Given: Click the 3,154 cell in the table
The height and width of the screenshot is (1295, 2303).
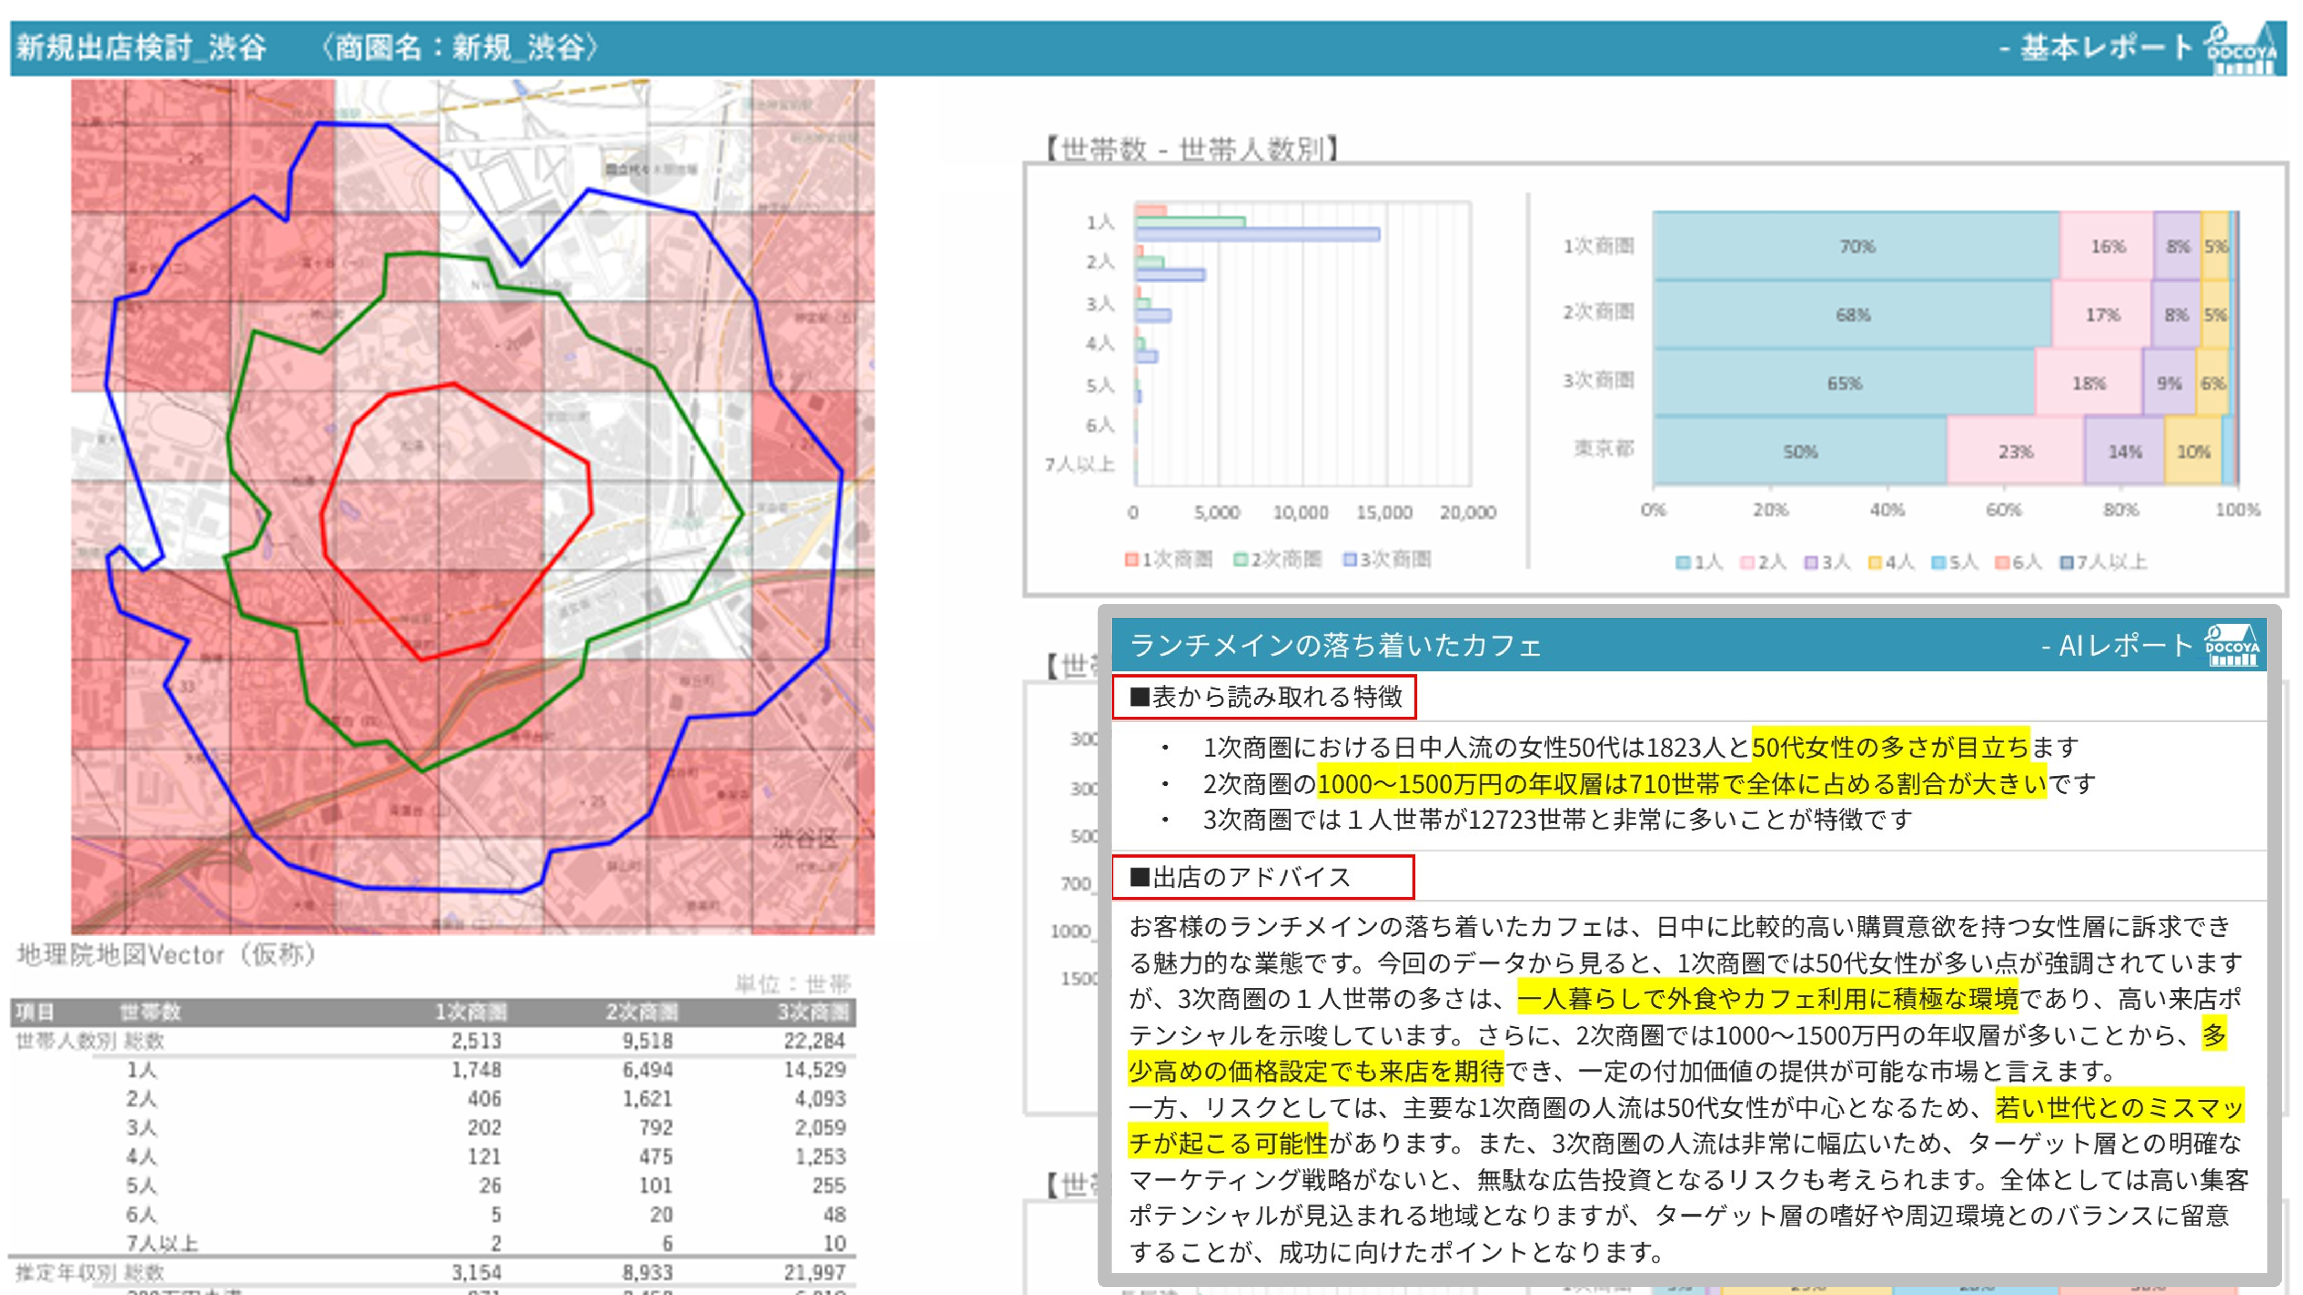Looking at the screenshot, I should coord(476,1273).
